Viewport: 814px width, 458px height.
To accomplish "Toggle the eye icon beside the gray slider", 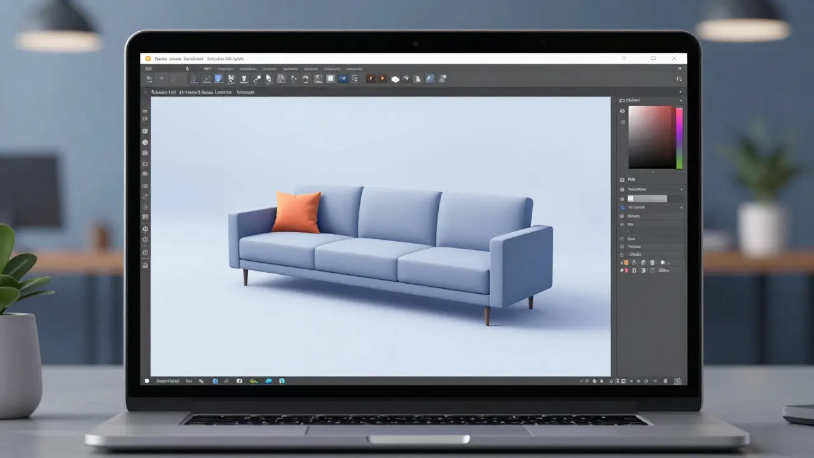I will pyautogui.click(x=623, y=198).
